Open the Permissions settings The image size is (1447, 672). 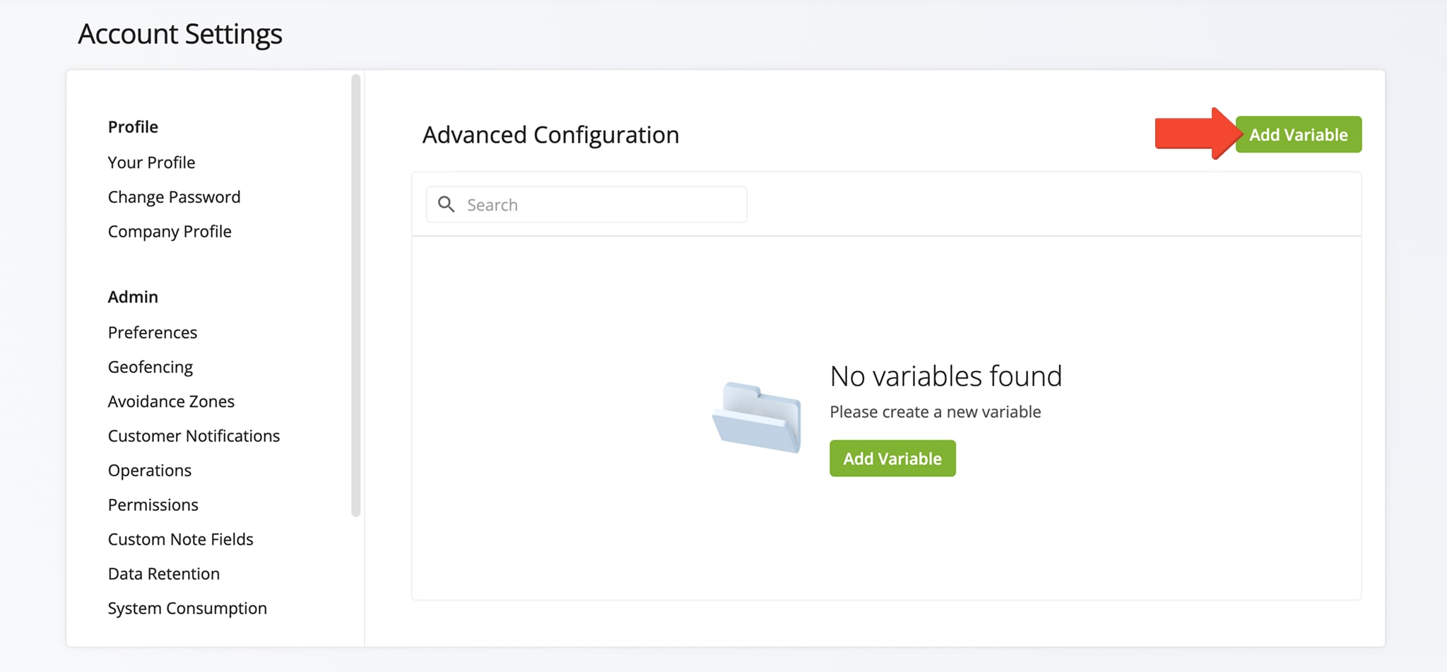click(153, 505)
